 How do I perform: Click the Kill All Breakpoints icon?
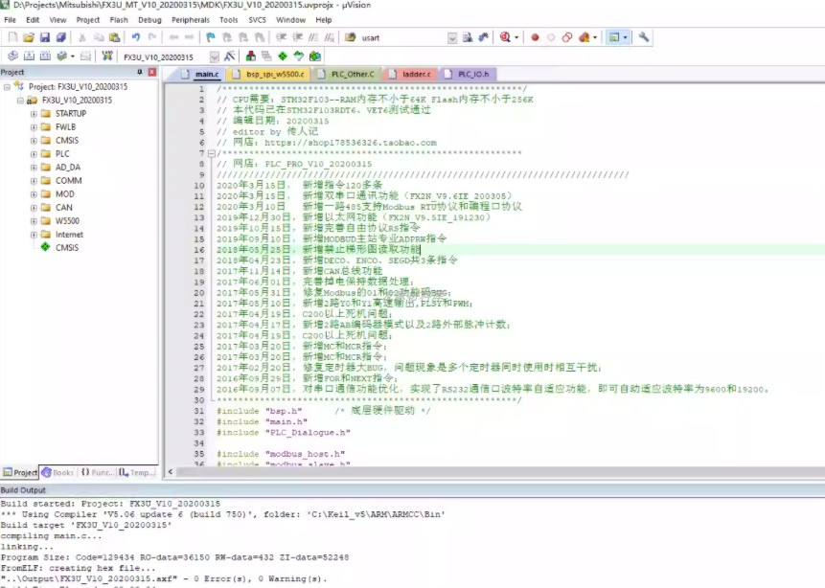click(584, 36)
